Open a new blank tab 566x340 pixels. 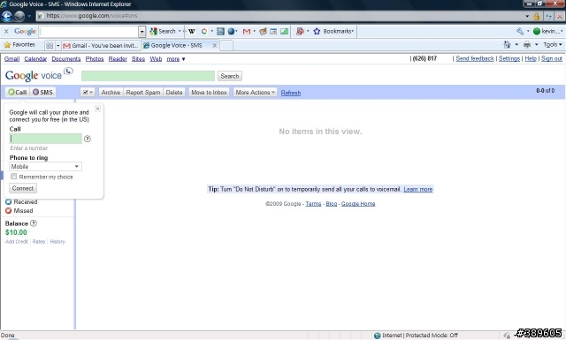tap(226, 45)
